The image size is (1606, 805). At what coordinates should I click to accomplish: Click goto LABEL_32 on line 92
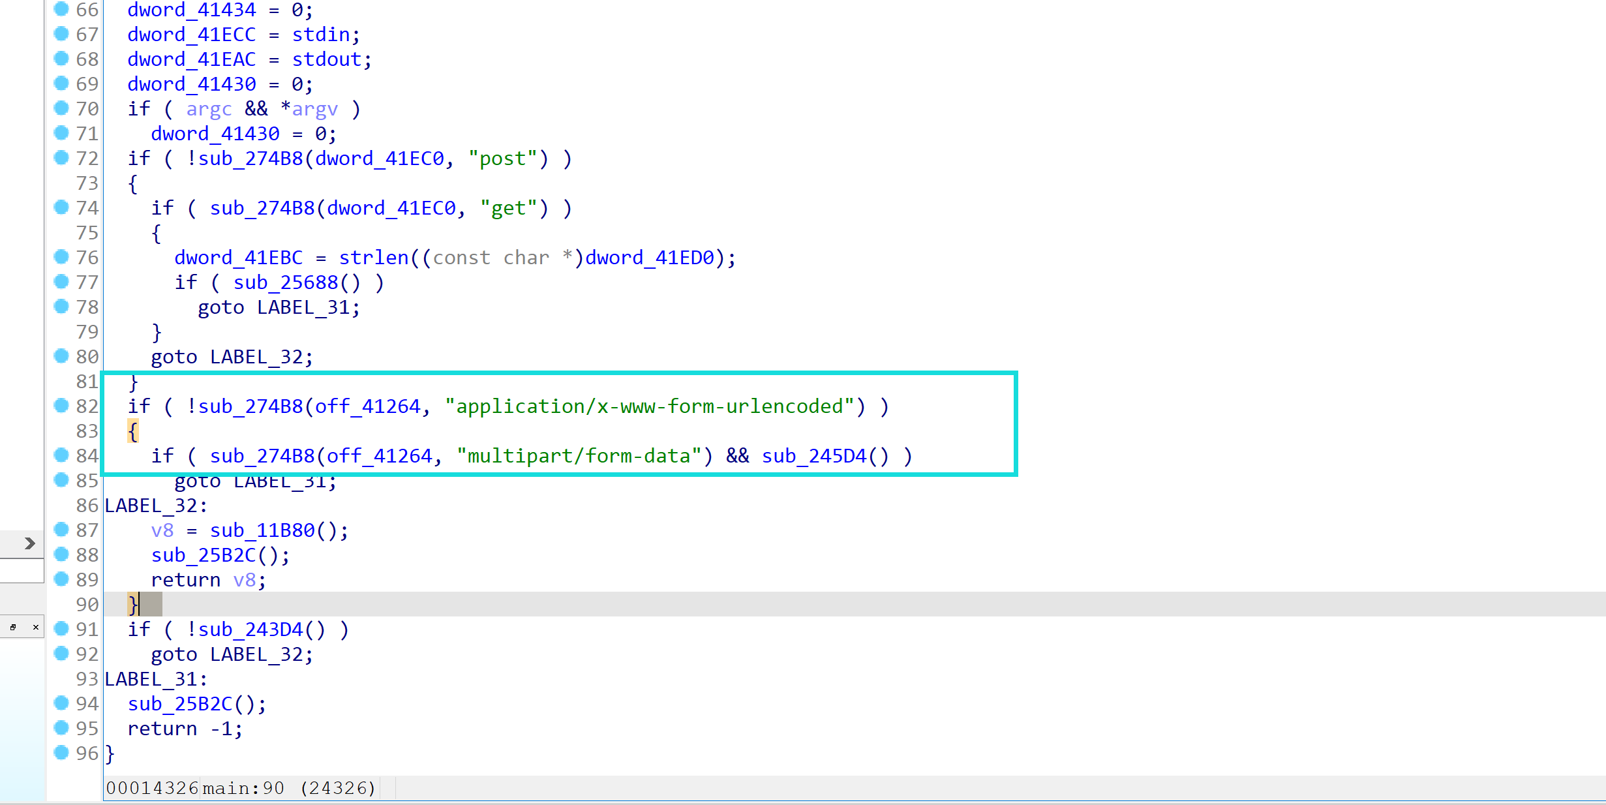coord(232,654)
